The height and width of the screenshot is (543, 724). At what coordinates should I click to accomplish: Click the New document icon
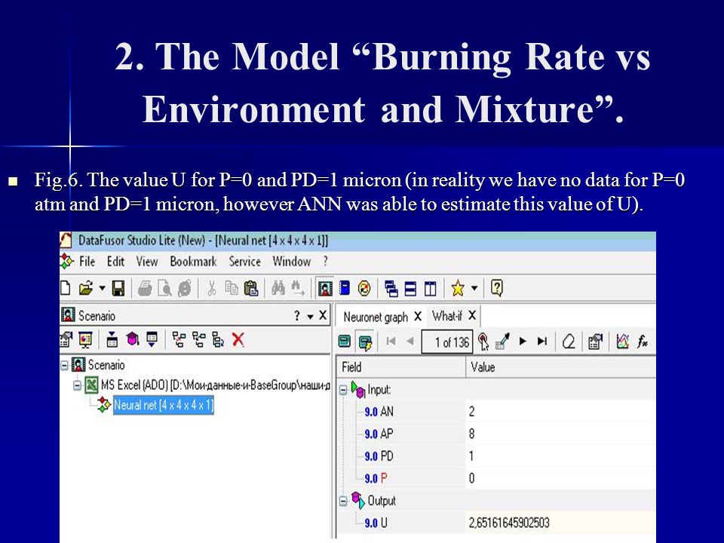(x=65, y=289)
